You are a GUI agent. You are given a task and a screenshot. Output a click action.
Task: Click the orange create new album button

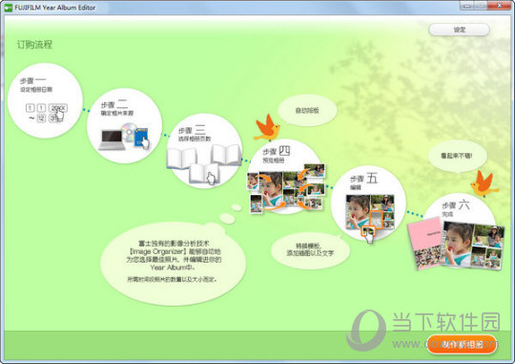pyautogui.click(x=462, y=345)
